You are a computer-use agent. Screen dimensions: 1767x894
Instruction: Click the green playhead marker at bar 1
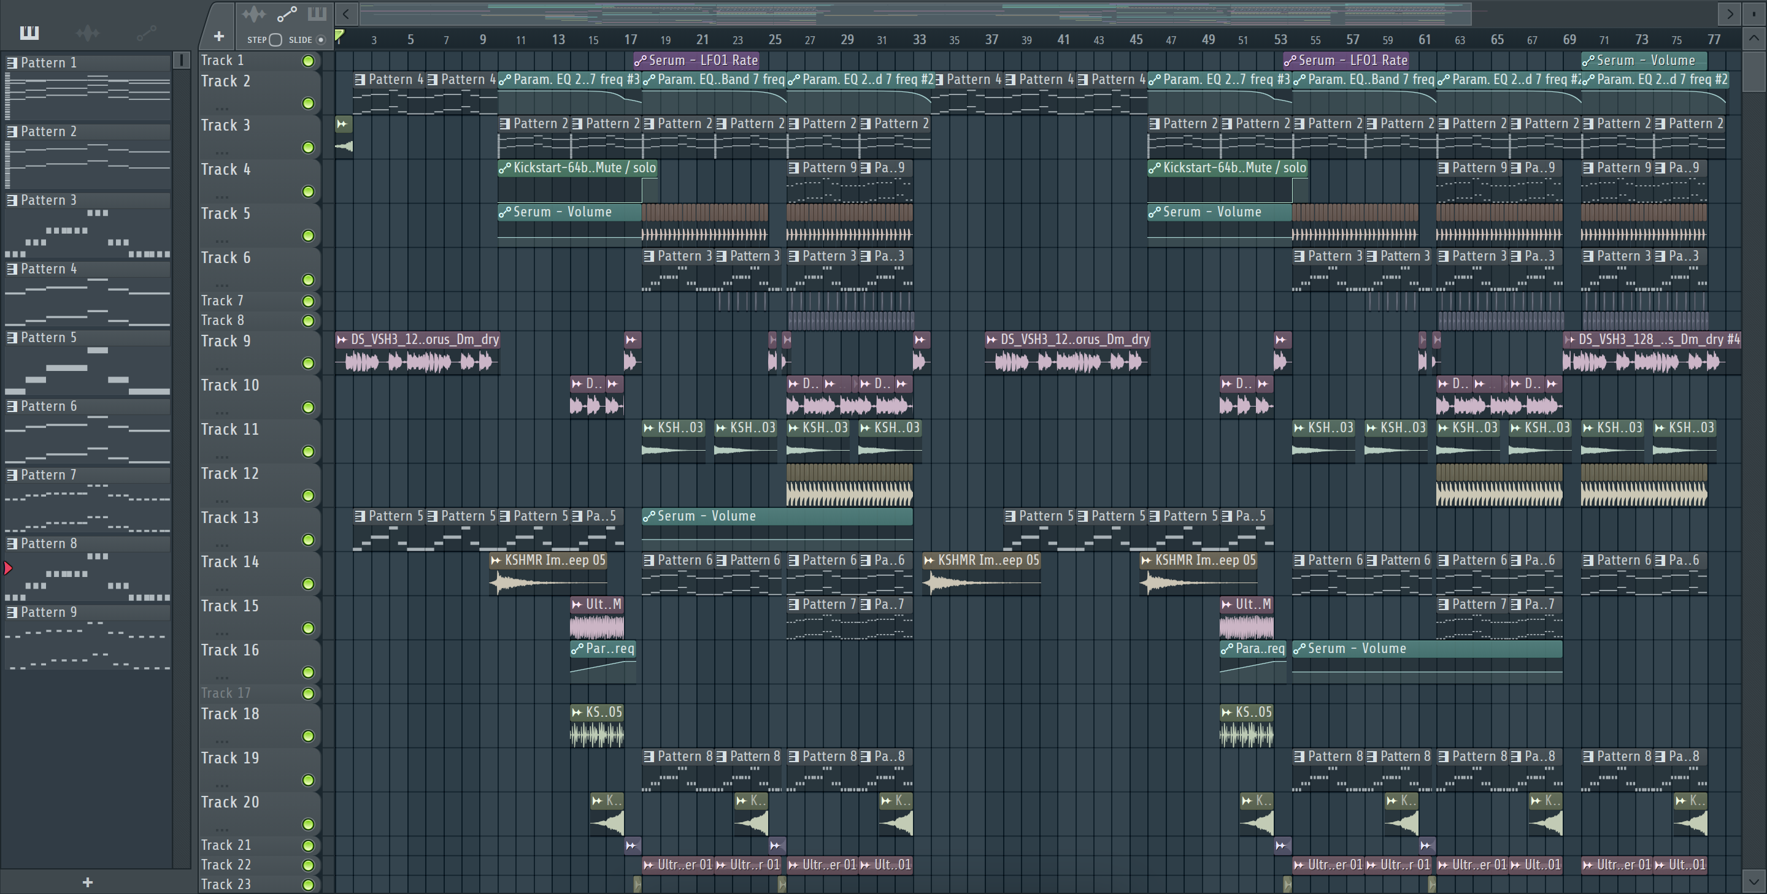click(x=339, y=36)
